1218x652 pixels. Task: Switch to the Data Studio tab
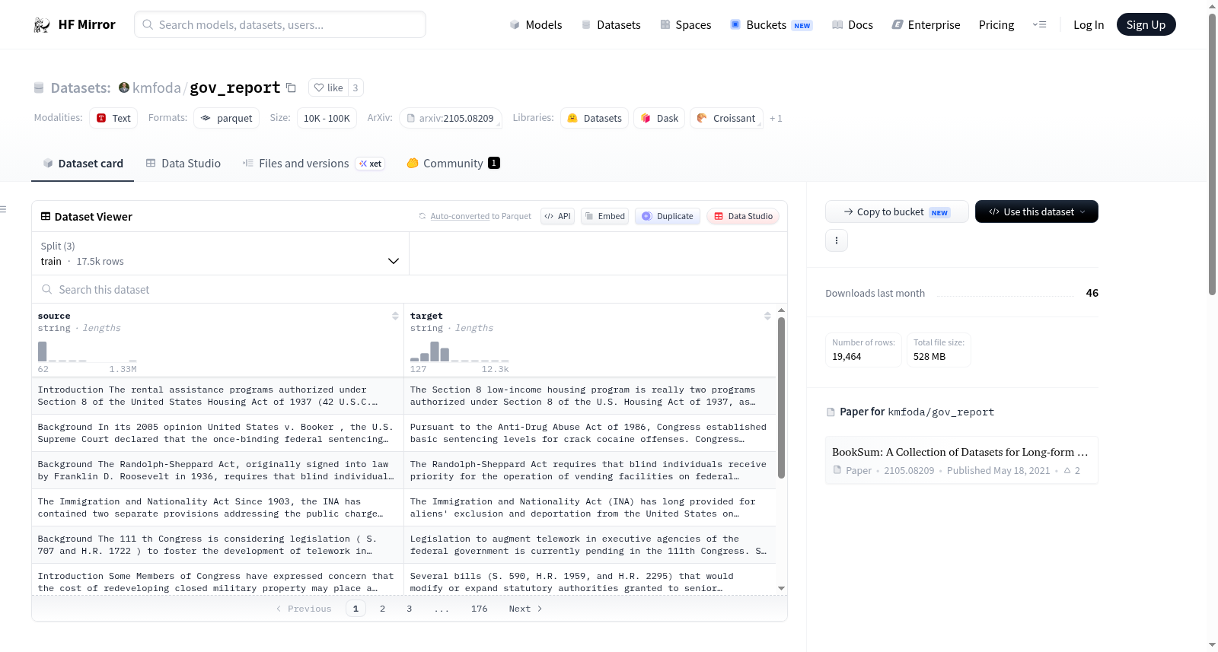(x=183, y=163)
